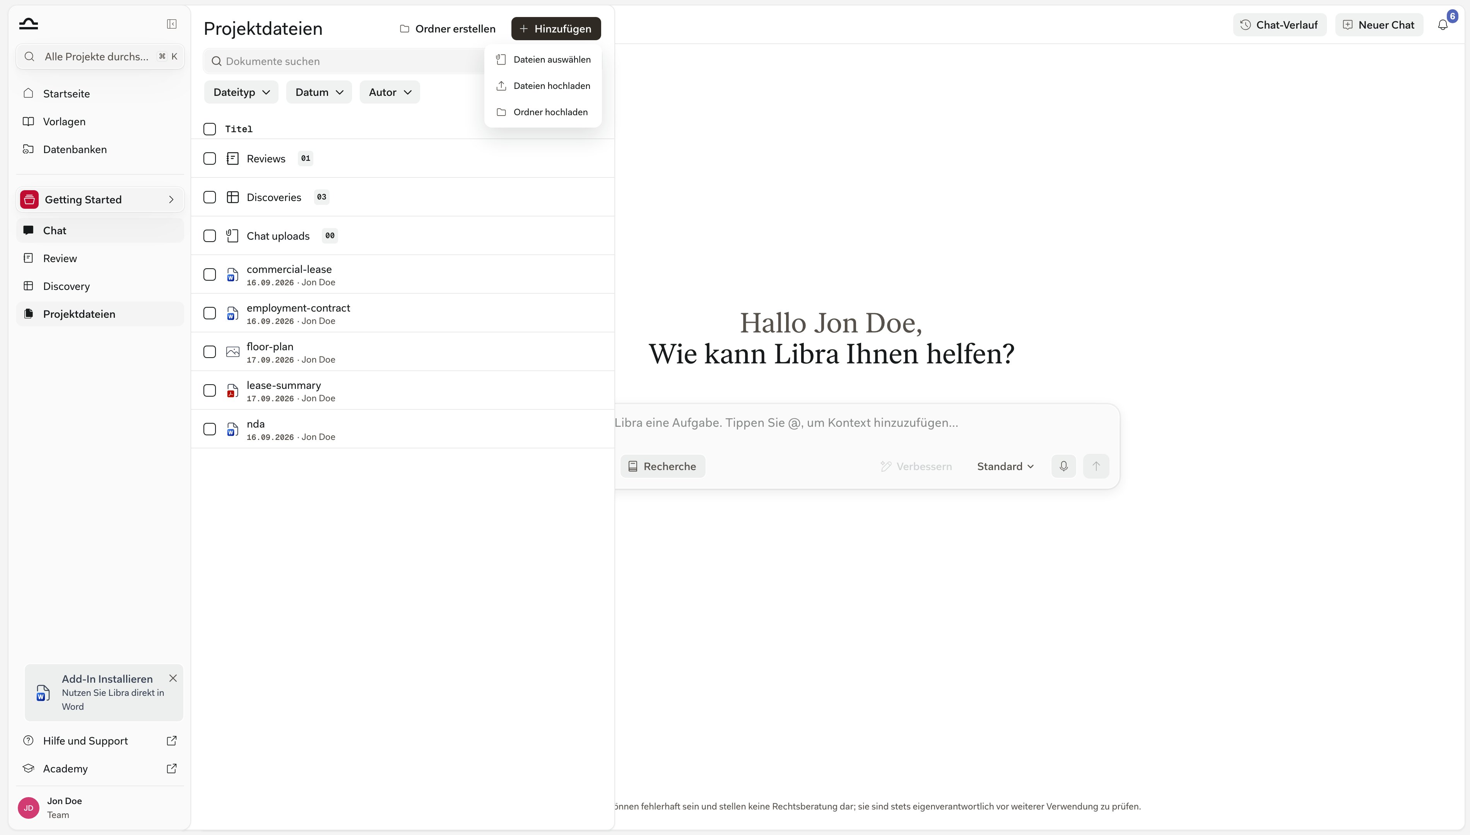Select the nda checkbox
The image size is (1470, 835).
(x=209, y=429)
